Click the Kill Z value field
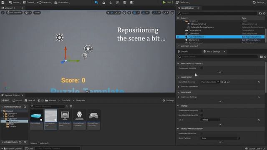 [x=210, y=120]
